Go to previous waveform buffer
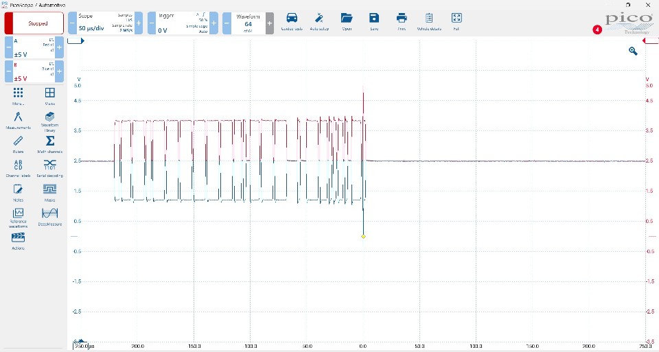The height and width of the screenshot is (352, 659). pos(227,23)
